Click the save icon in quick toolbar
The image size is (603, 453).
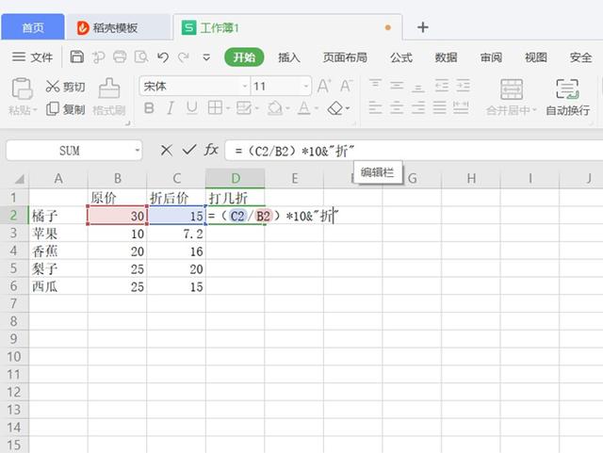pyautogui.click(x=77, y=57)
